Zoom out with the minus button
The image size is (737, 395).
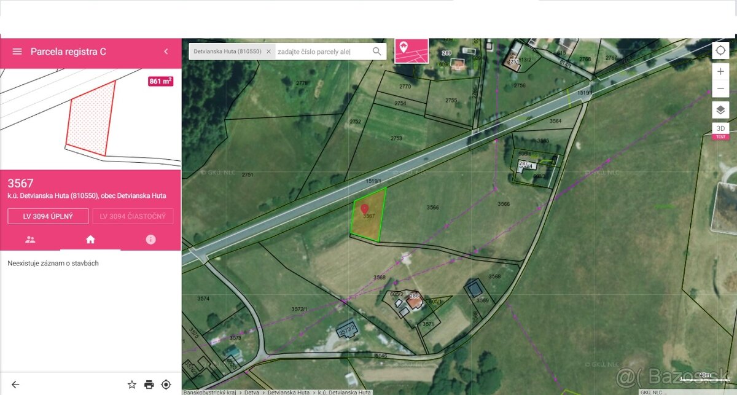(720, 89)
